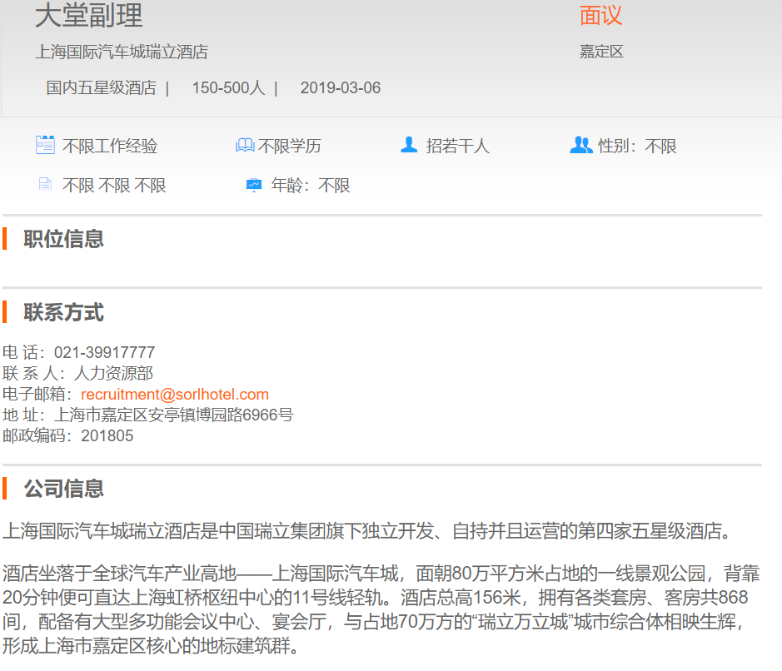Screen dimensions: 782x671
Task: Click the 上海国际汽车城瑞立酒店 company name
Action: click(x=122, y=52)
